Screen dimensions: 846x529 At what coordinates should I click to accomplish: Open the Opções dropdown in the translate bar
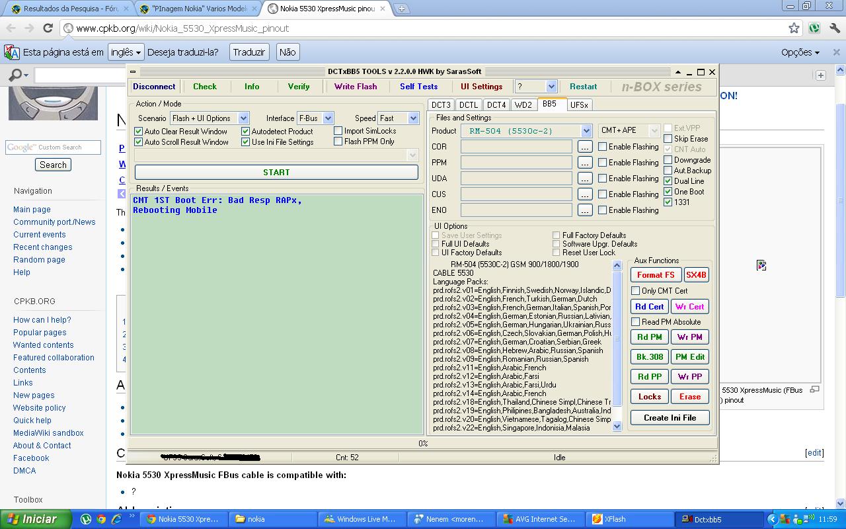pos(800,52)
